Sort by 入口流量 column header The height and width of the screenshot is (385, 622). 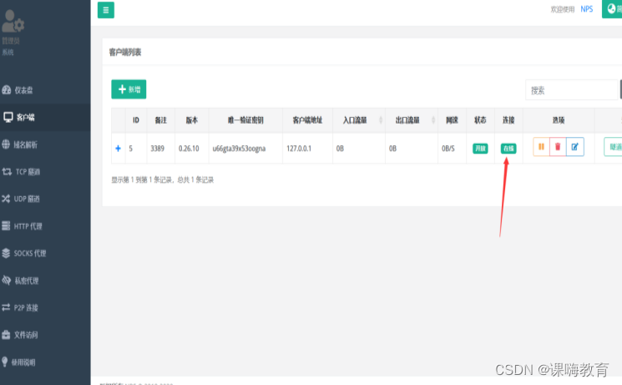pos(359,120)
